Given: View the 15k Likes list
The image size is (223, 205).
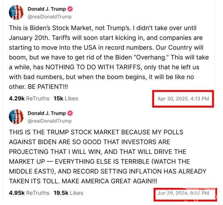Looking at the screenshot, I should coord(66,98).
